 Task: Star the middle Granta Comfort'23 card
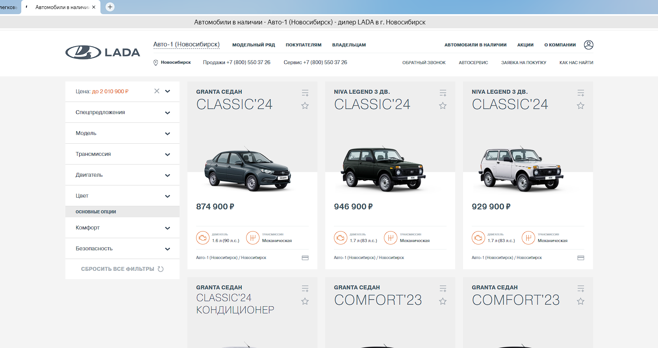(443, 301)
